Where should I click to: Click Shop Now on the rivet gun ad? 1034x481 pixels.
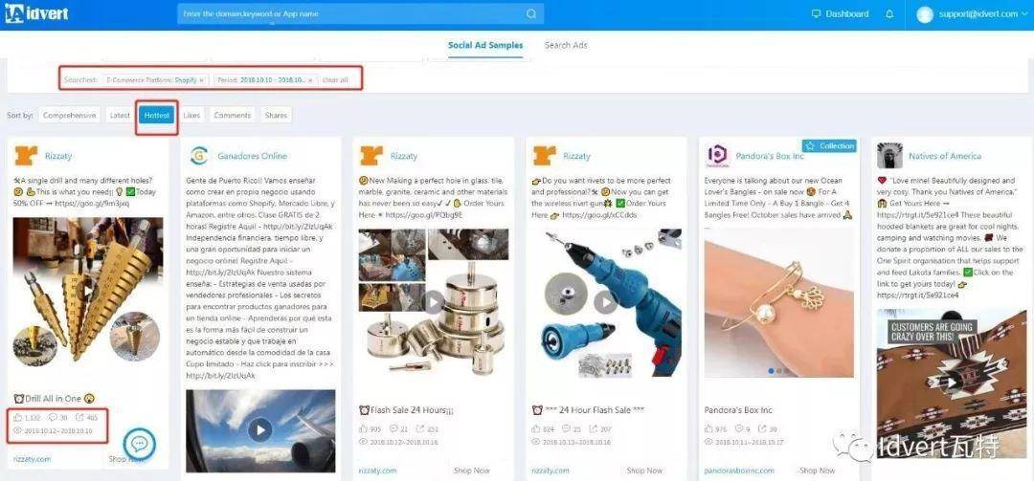pyautogui.click(x=645, y=470)
